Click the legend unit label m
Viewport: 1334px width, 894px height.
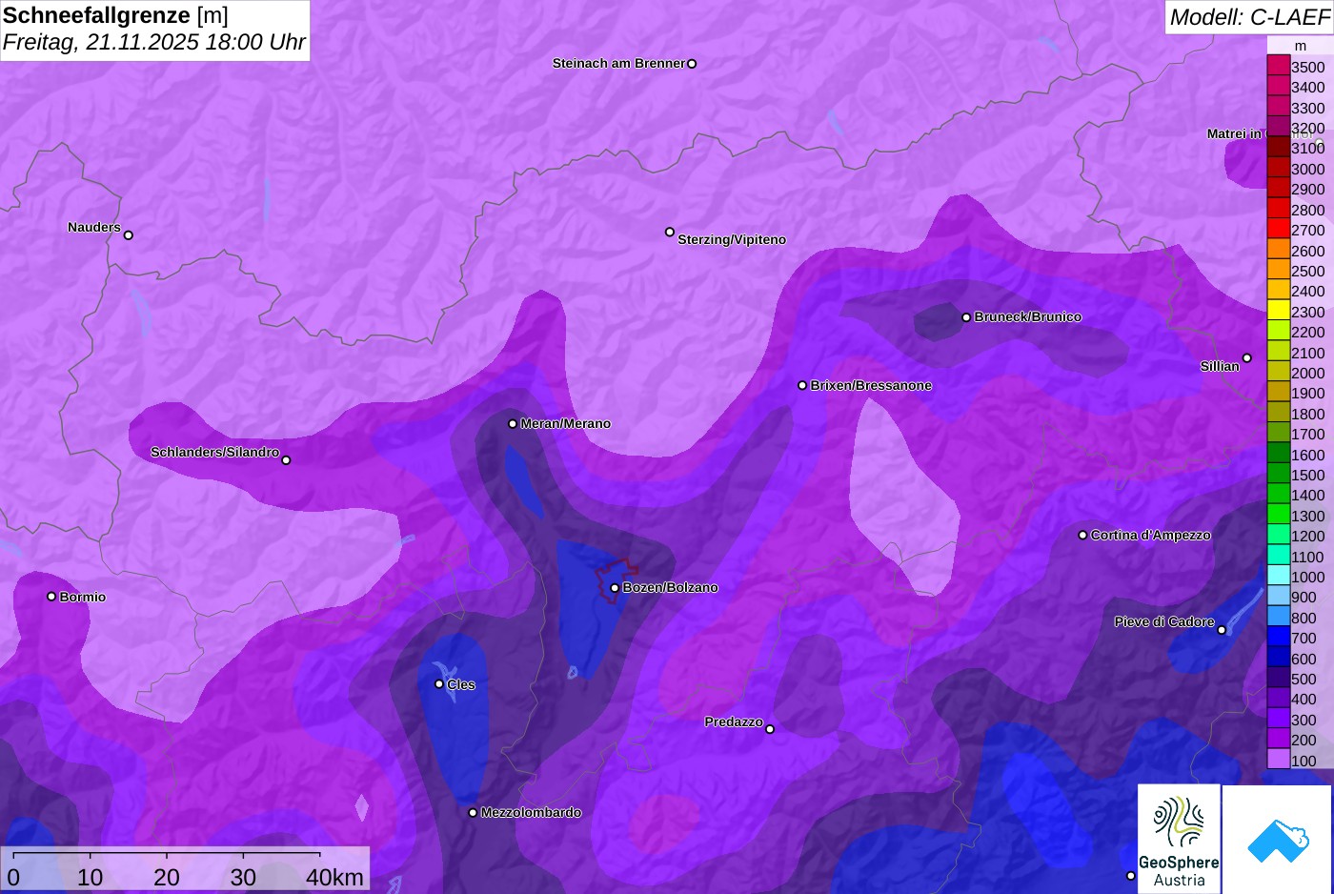[x=1300, y=46]
